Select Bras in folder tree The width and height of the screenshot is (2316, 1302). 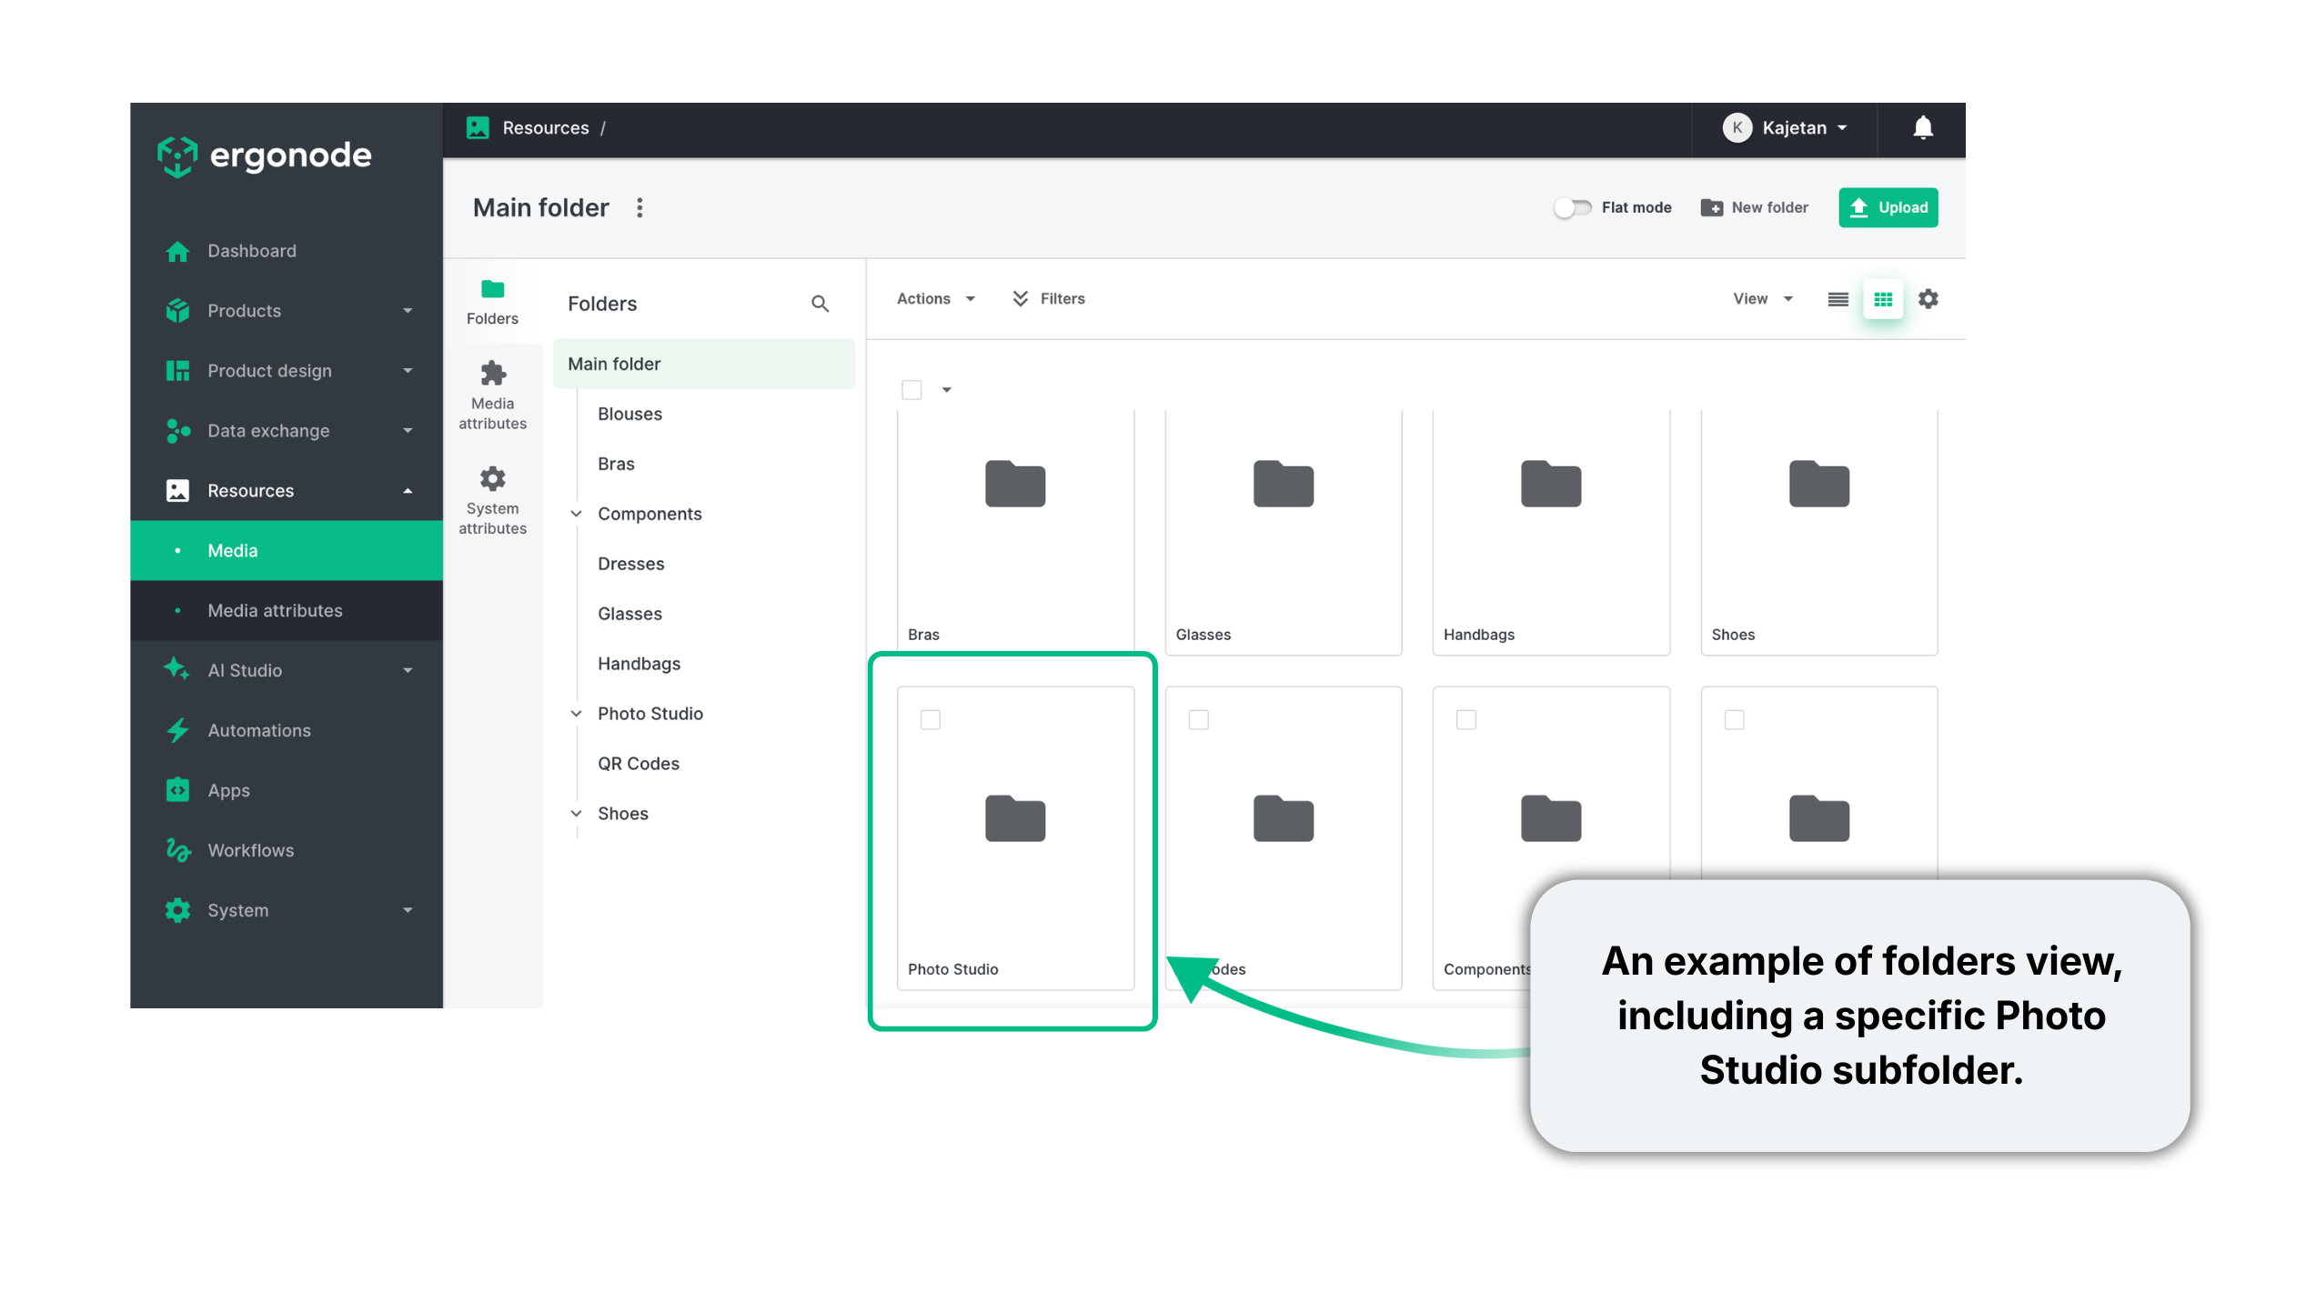pyautogui.click(x=617, y=464)
